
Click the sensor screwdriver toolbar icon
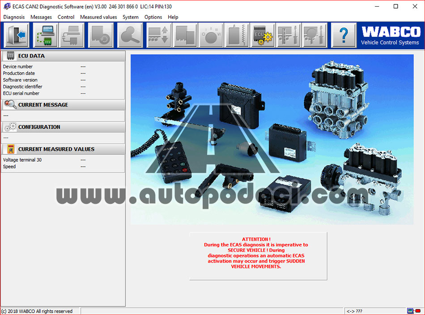314,35
